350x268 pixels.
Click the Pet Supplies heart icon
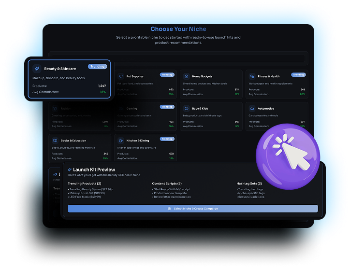pos(121,76)
